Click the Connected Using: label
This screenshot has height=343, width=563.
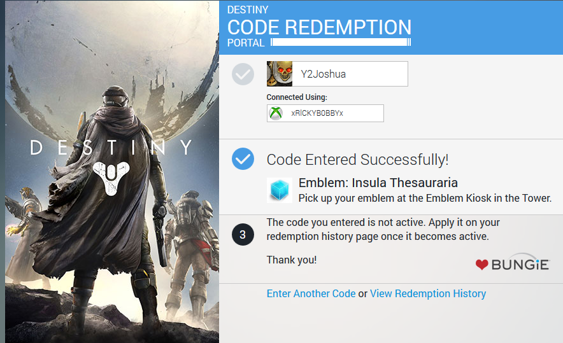[297, 97]
